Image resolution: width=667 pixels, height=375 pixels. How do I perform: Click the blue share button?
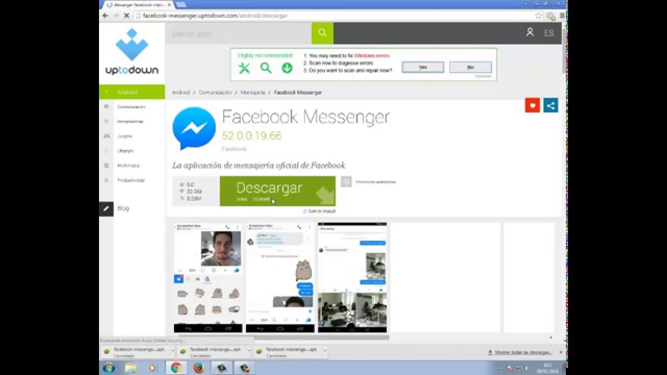(550, 105)
